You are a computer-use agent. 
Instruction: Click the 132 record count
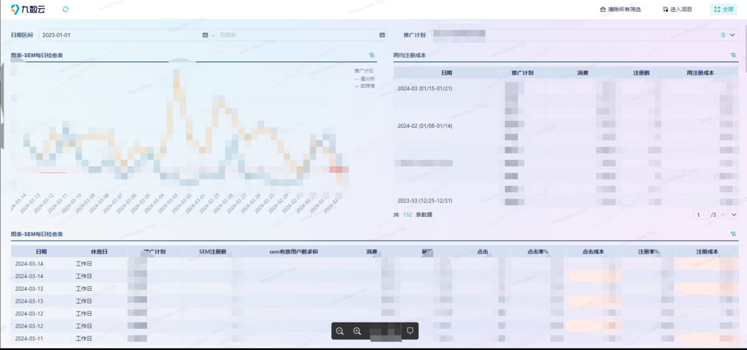pyautogui.click(x=408, y=214)
